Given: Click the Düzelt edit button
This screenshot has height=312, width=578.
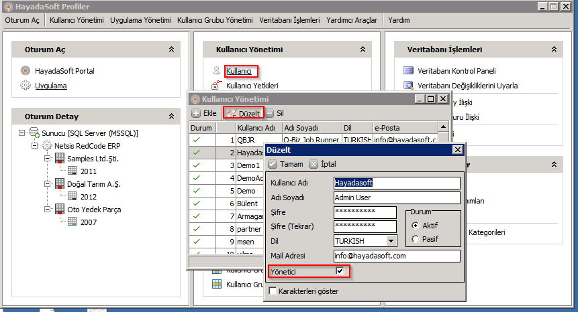Looking at the screenshot, I should tap(243, 114).
